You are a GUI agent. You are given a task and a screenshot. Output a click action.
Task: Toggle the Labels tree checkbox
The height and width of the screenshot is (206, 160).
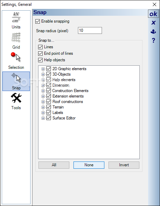[49, 113]
